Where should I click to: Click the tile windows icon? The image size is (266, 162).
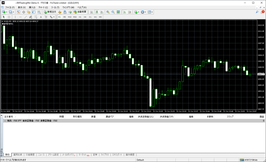tap(118, 12)
